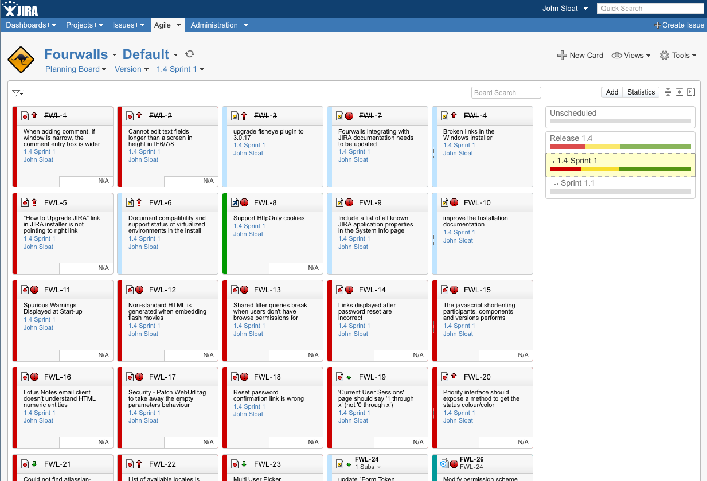707x481 pixels.
Task: Open the filter funnel icon above the board
Action: pyautogui.click(x=16, y=93)
